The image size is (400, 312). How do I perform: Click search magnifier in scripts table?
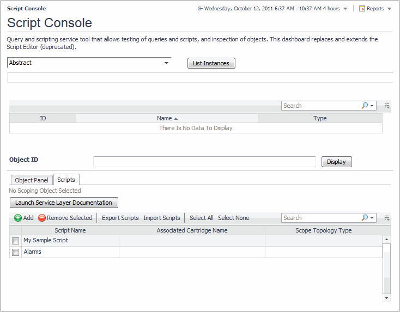(365, 218)
